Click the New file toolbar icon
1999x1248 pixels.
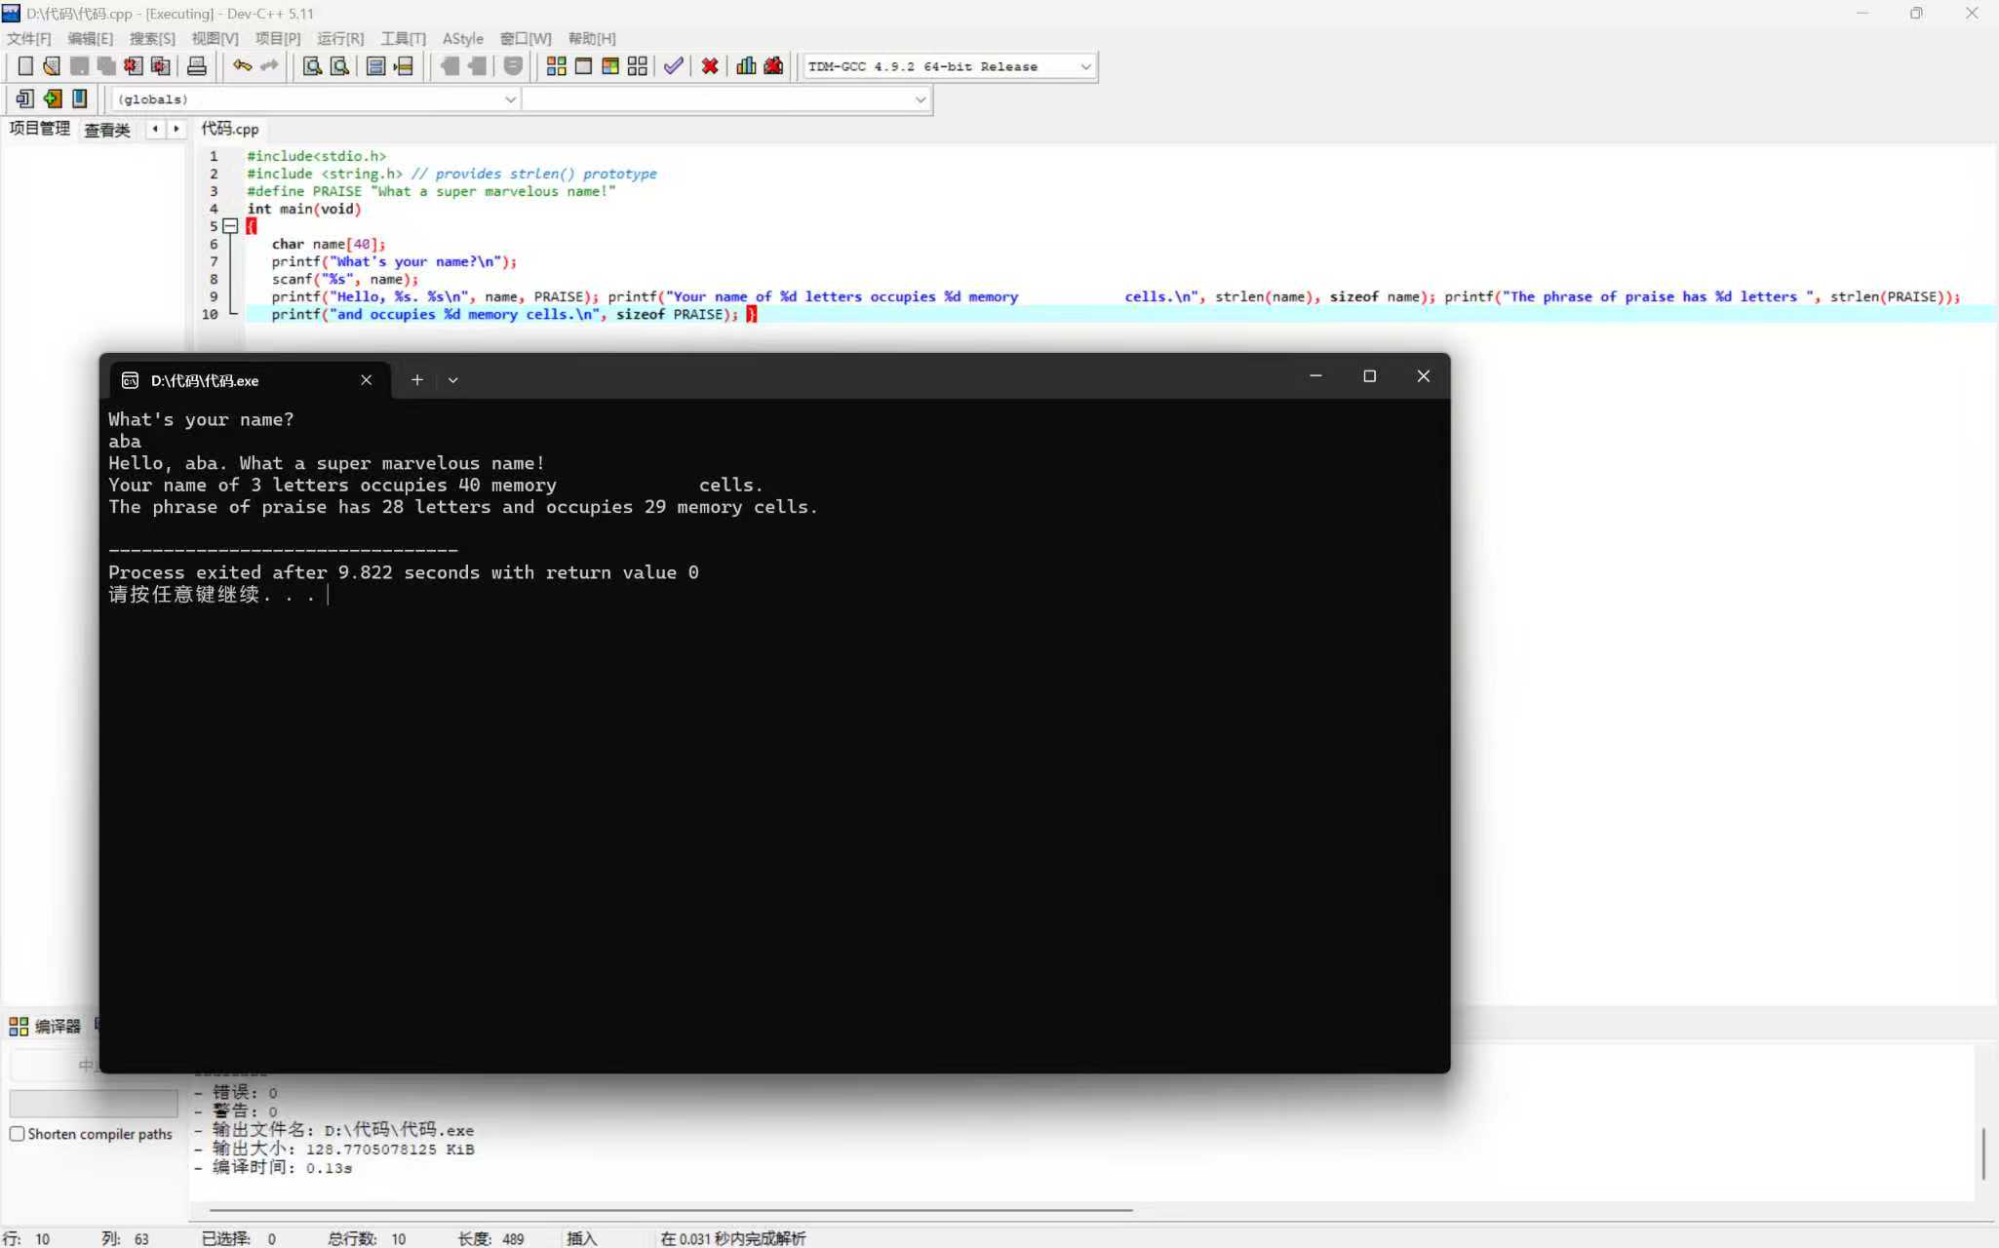tap(25, 66)
